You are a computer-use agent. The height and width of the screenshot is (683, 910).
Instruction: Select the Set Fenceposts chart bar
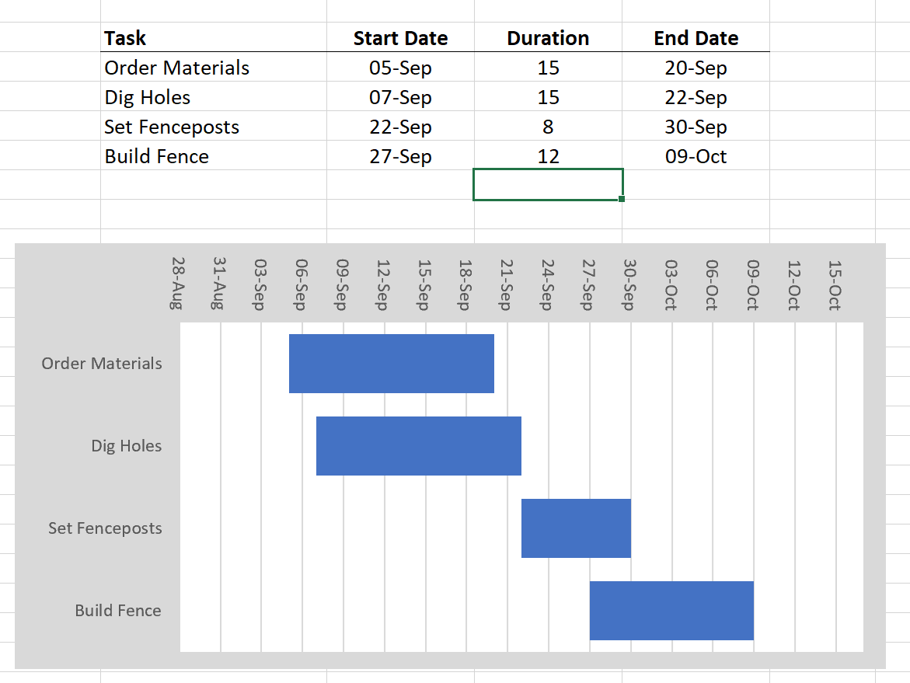(576, 528)
